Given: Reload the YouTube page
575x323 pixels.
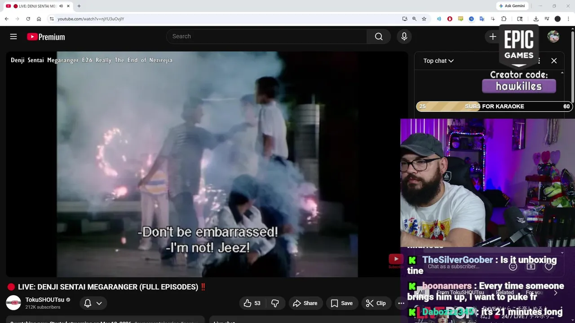Looking at the screenshot, I should coord(28,19).
